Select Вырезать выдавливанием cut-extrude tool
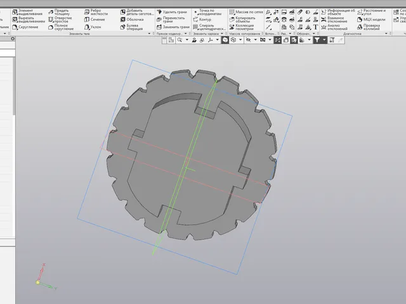The image size is (406, 304). pos(28,20)
